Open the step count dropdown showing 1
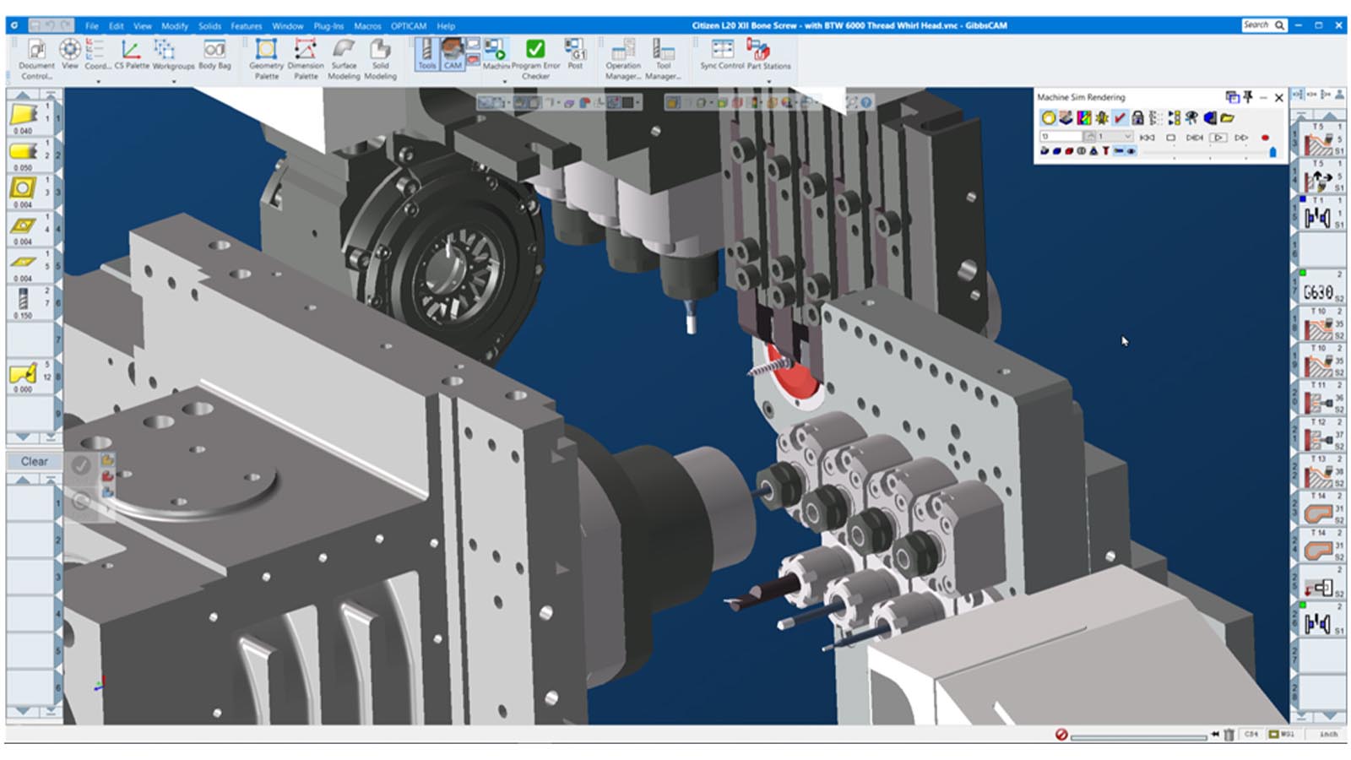Screen dimensions: 1351x760 [1115, 137]
